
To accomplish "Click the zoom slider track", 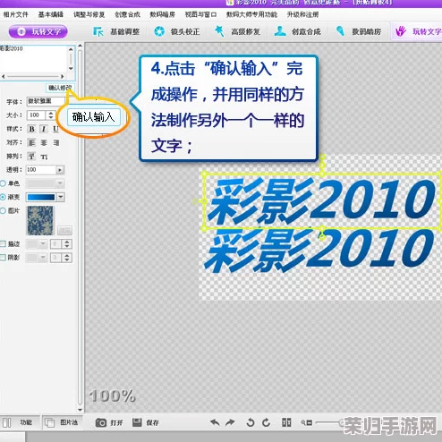I will (329, 422).
